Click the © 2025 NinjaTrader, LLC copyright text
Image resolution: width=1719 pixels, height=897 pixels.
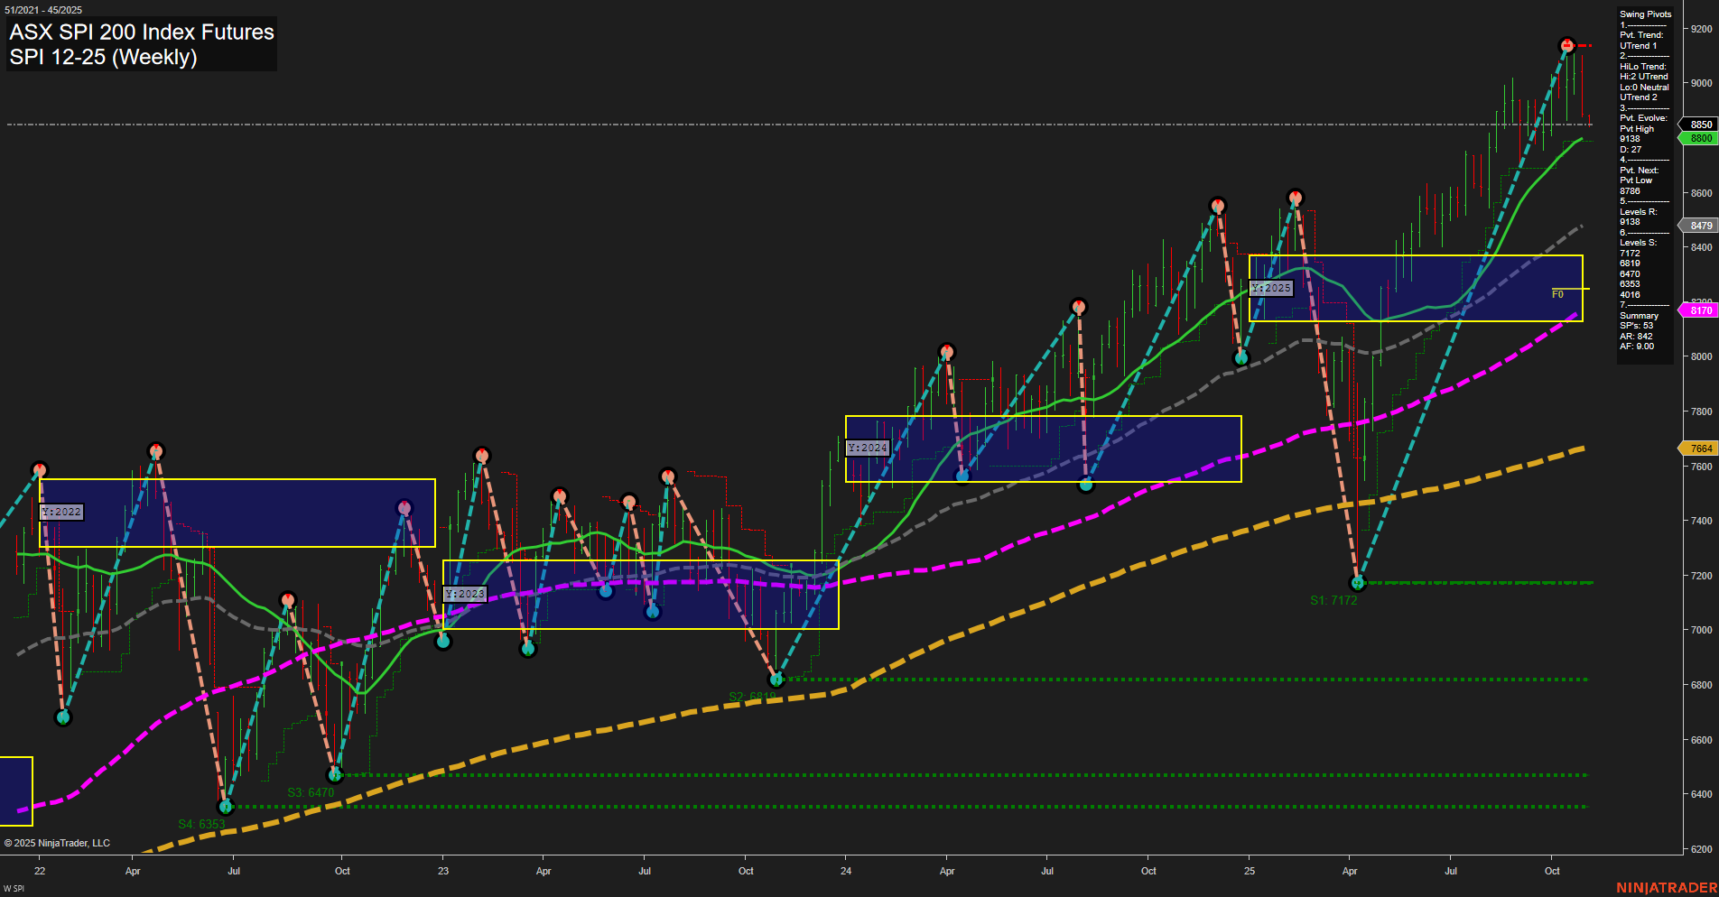59,842
